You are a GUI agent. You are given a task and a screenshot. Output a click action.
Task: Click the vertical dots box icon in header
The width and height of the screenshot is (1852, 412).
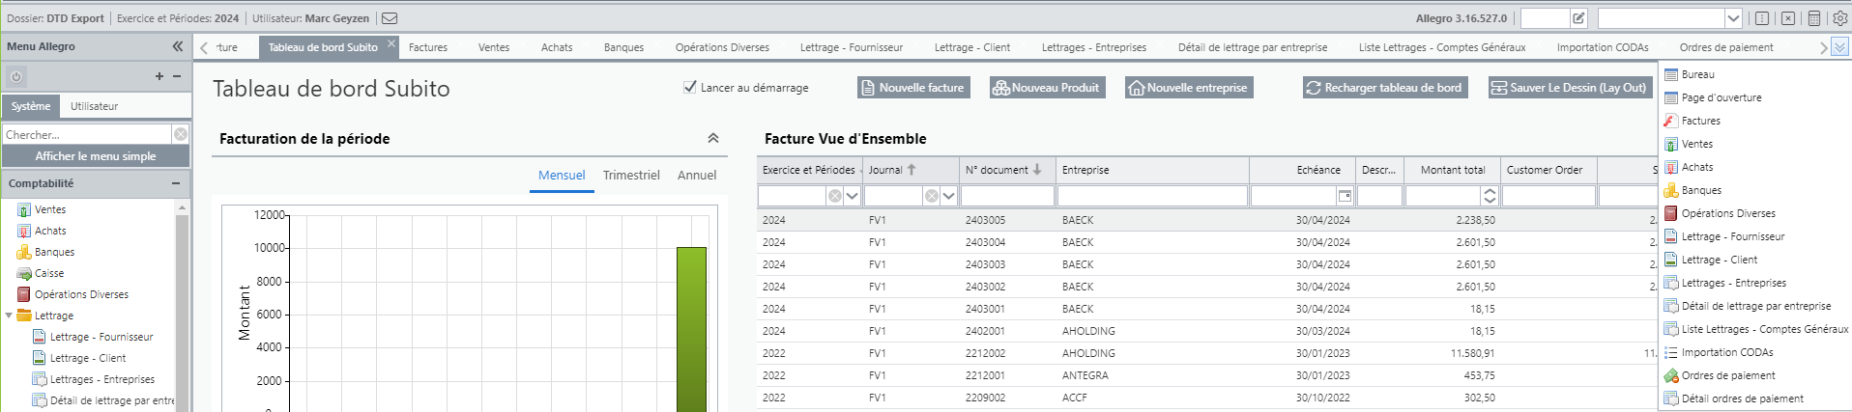click(1762, 18)
